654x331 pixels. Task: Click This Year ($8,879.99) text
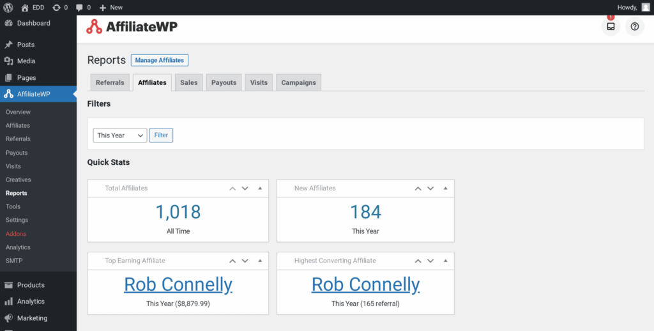[x=178, y=304]
